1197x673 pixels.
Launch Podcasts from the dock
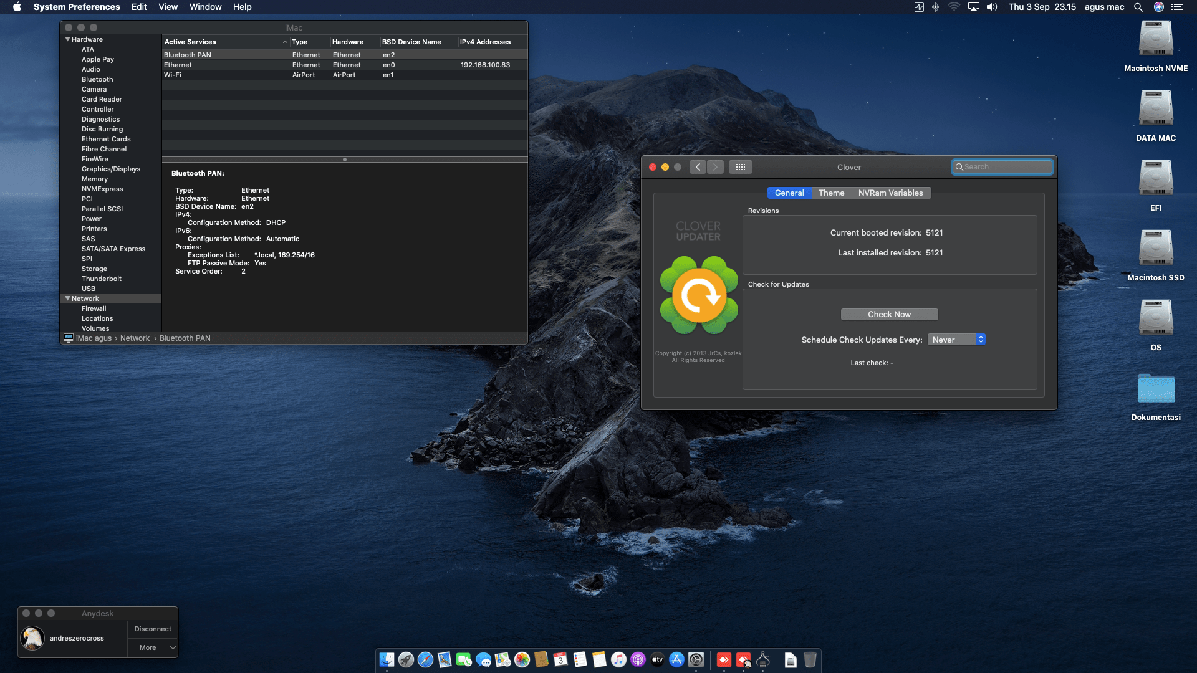[638, 659]
